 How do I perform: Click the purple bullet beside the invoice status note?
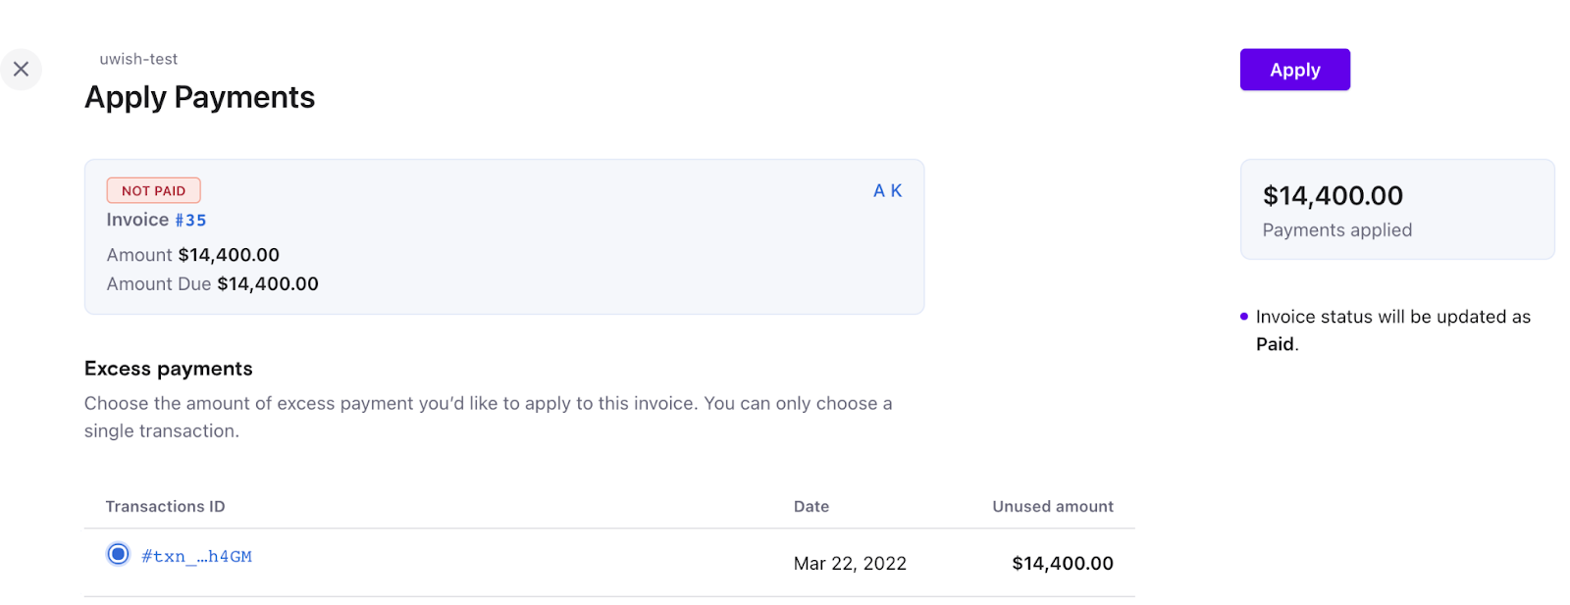click(x=1244, y=317)
